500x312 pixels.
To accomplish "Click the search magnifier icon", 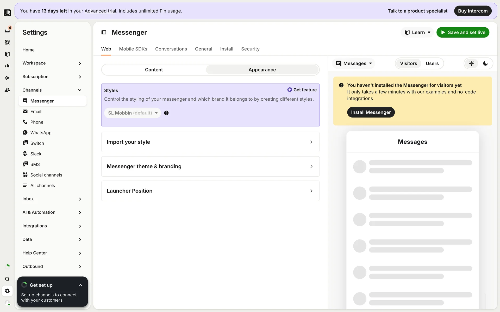I will 7,279.
